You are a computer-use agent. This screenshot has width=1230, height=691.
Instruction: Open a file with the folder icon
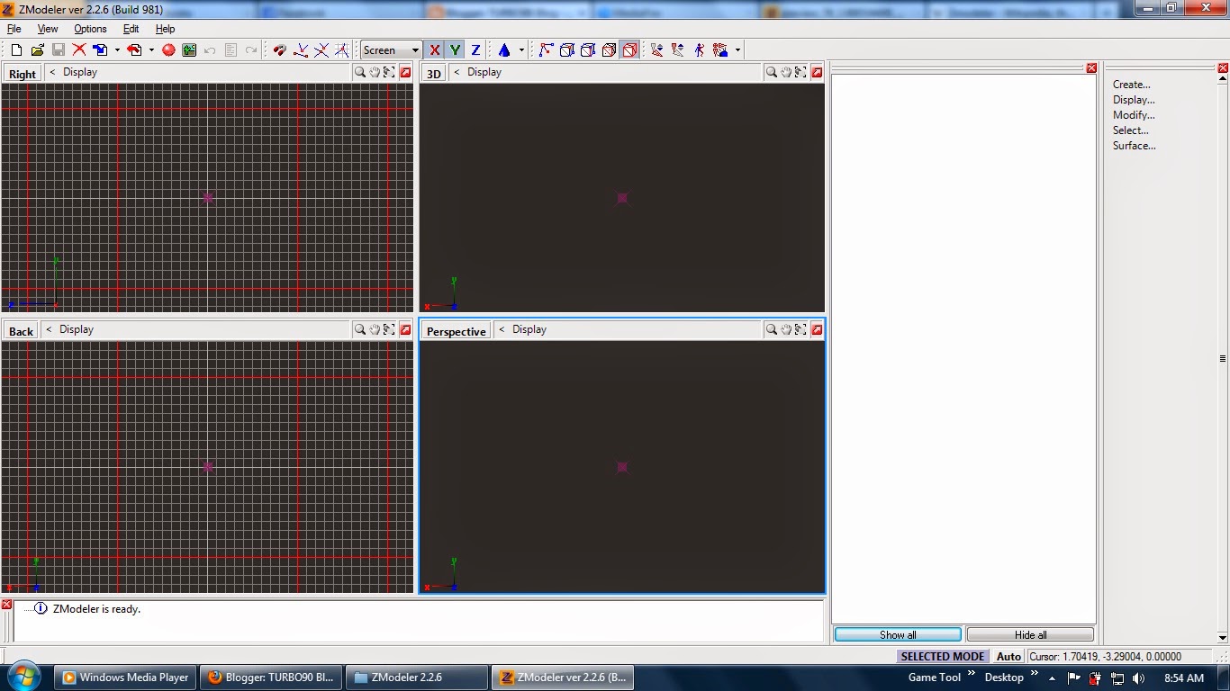[x=37, y=50]
